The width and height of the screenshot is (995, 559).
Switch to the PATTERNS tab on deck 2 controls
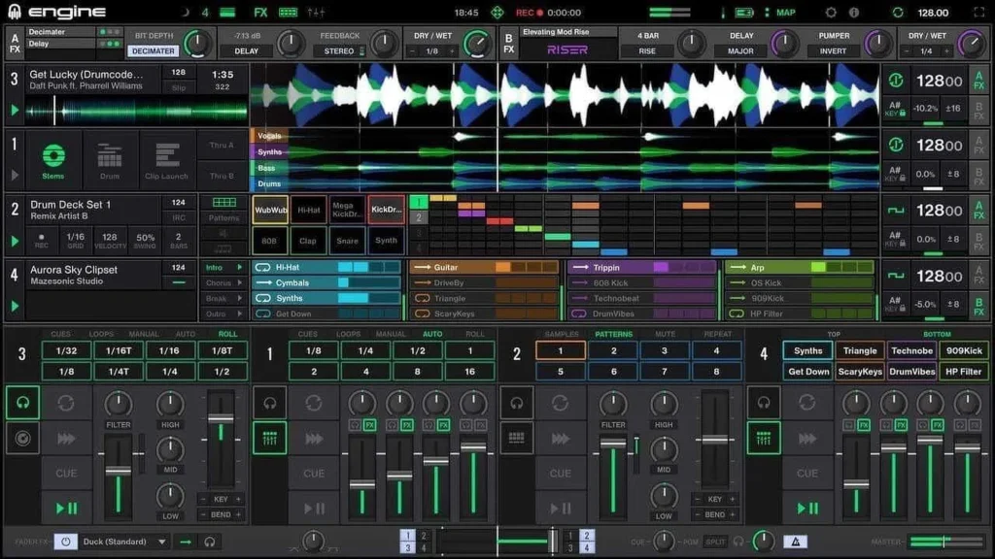click(614, 335)
